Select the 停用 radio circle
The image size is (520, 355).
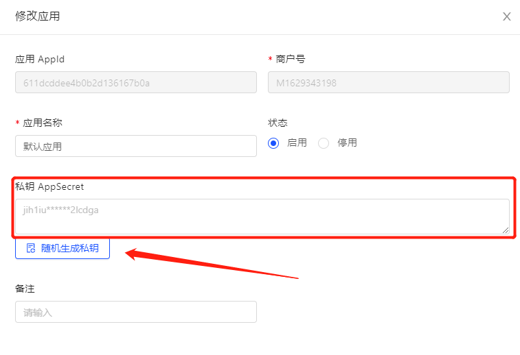324,143
